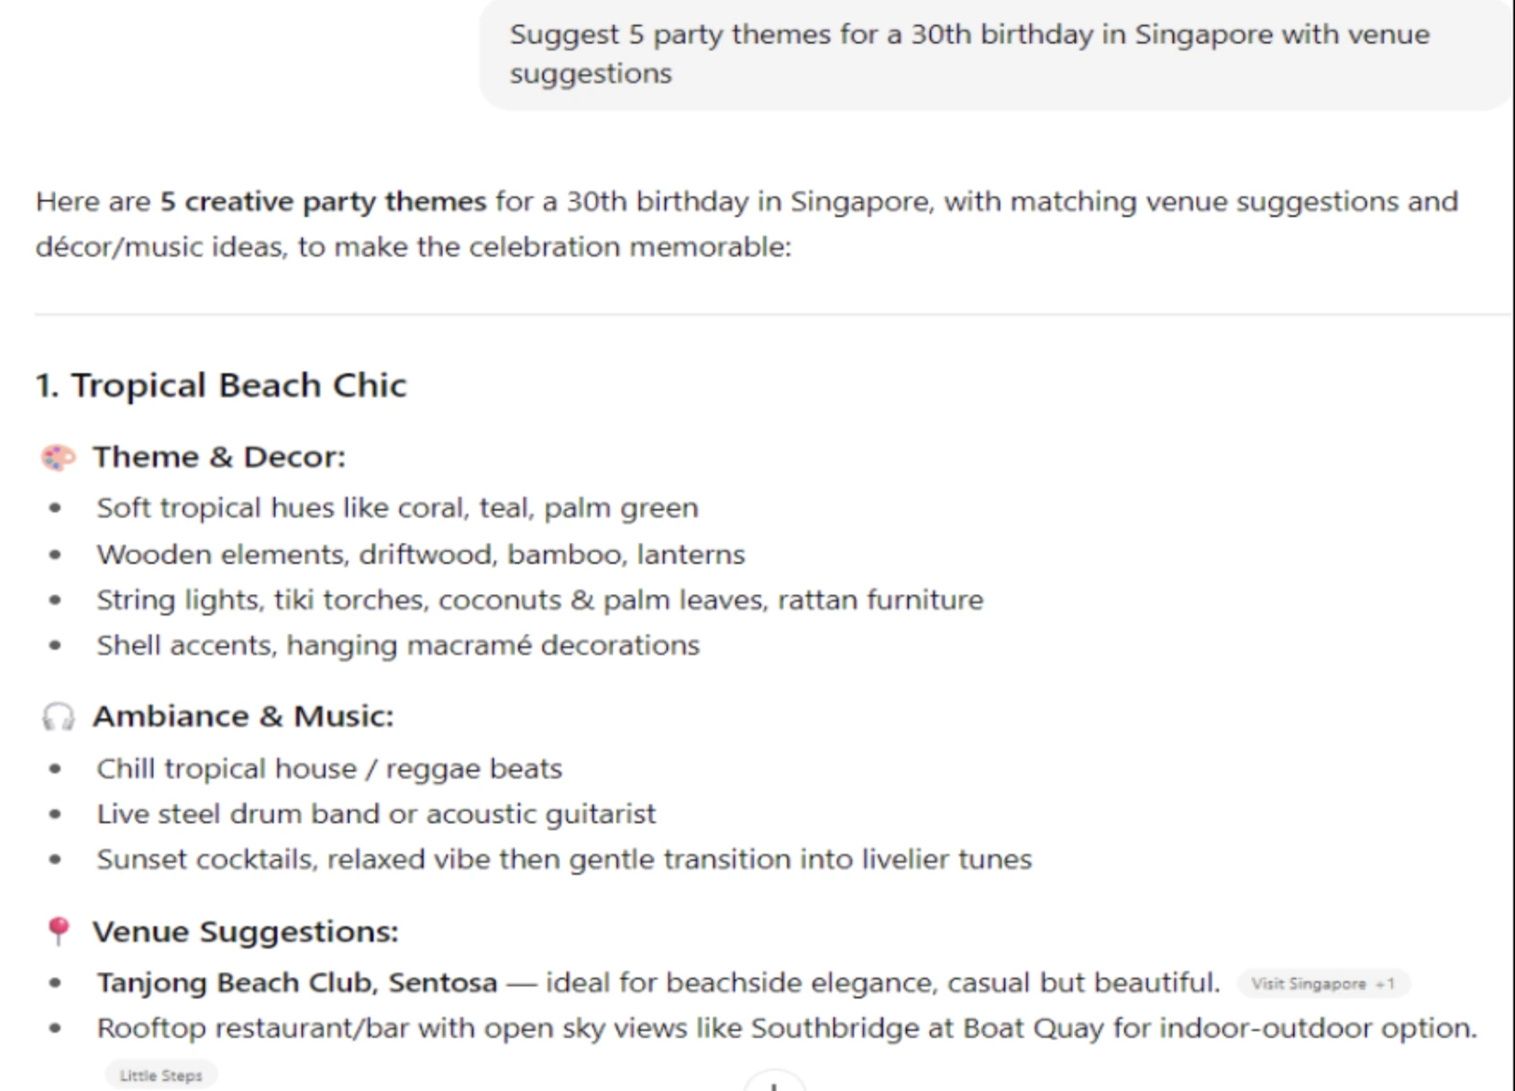1515x1091 pixels.
Task: Click the Ambiance & Music subheading
Action: coord(243,716)
